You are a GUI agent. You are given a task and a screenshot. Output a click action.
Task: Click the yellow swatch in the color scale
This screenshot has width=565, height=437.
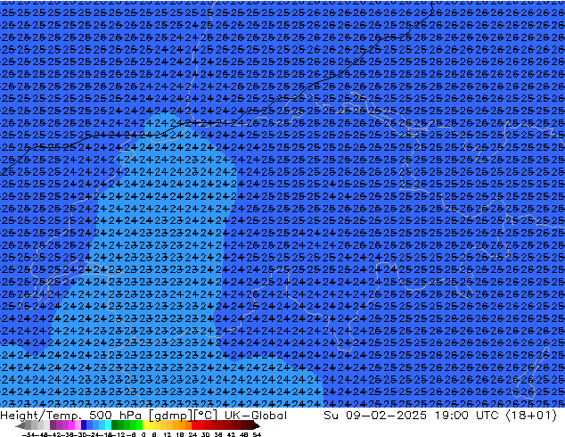145,425
